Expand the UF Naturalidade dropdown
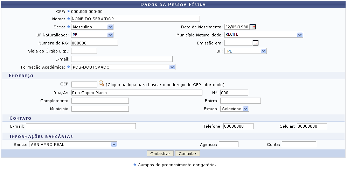 [92, 35]
